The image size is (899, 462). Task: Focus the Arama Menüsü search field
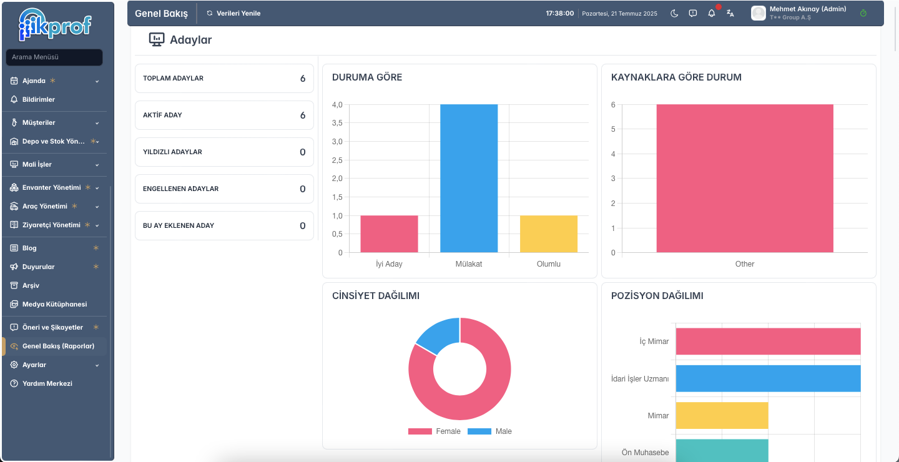click(54, 57)
